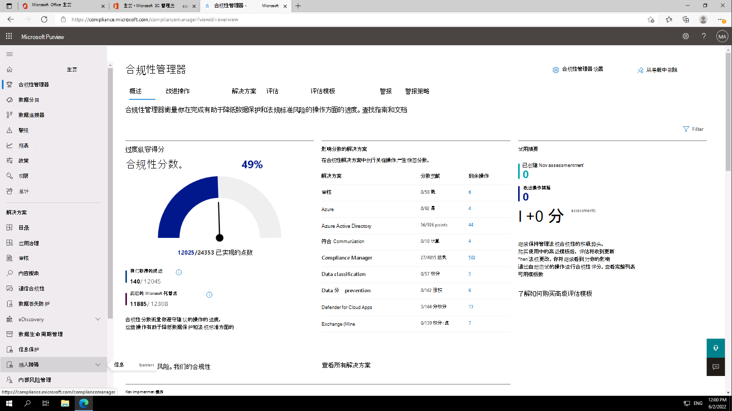Click the 通信合规性 sidebar icon
The height and width of the screenshot is (411, 732).
(x=9, y=288)
